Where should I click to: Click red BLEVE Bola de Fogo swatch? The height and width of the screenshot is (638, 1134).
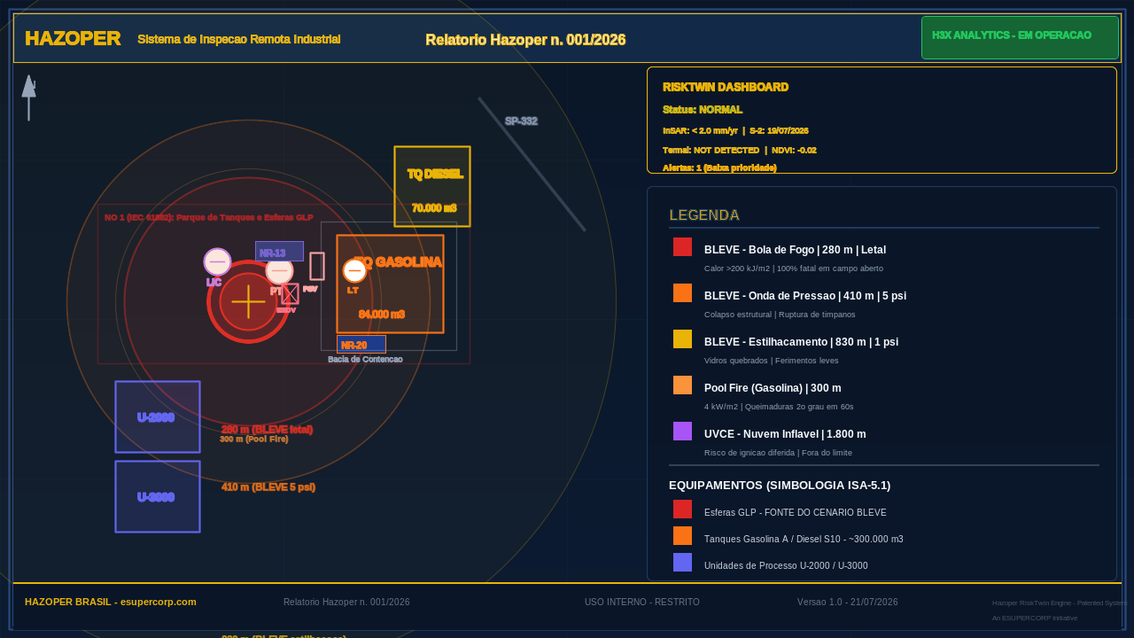tap(682, 246)
